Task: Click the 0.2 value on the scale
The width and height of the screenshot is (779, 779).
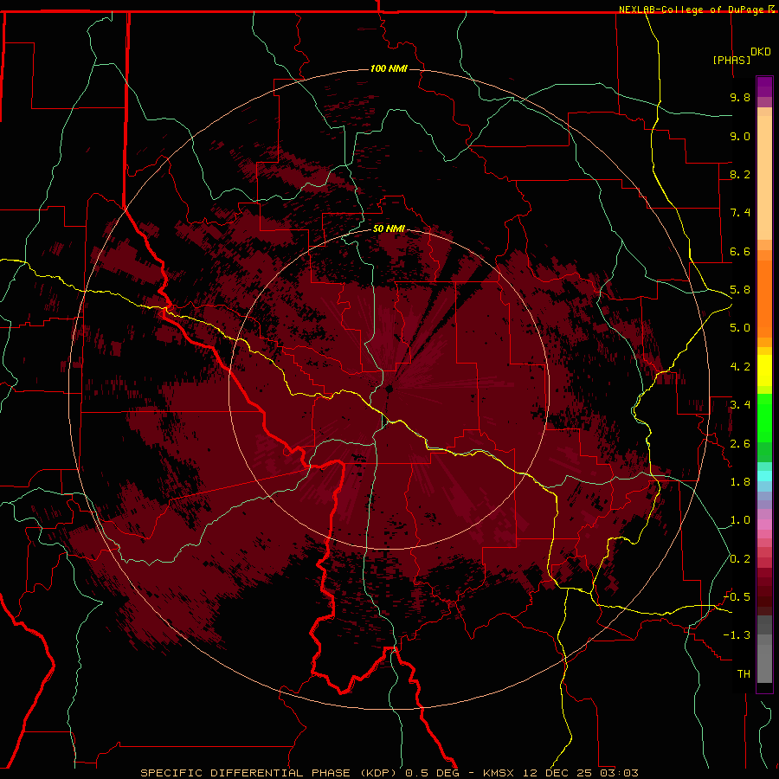Action: [740, 559]
